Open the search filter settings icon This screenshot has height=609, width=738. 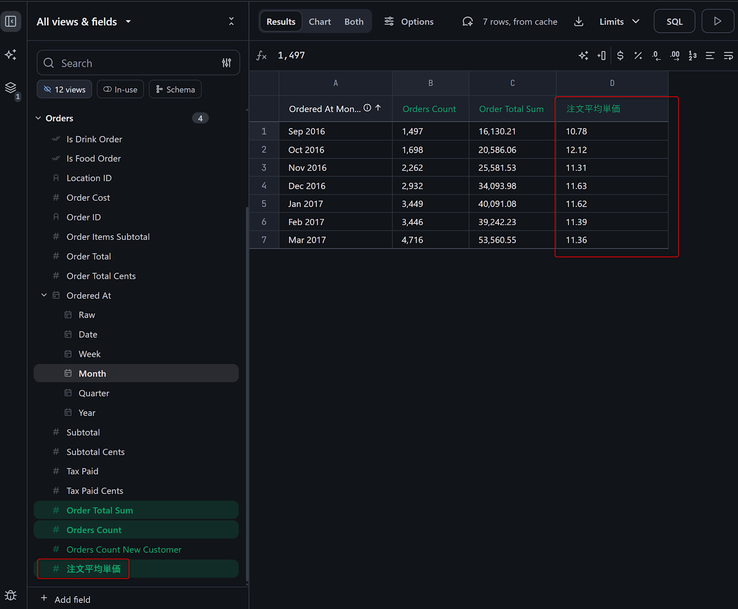[x=227, y=63]
